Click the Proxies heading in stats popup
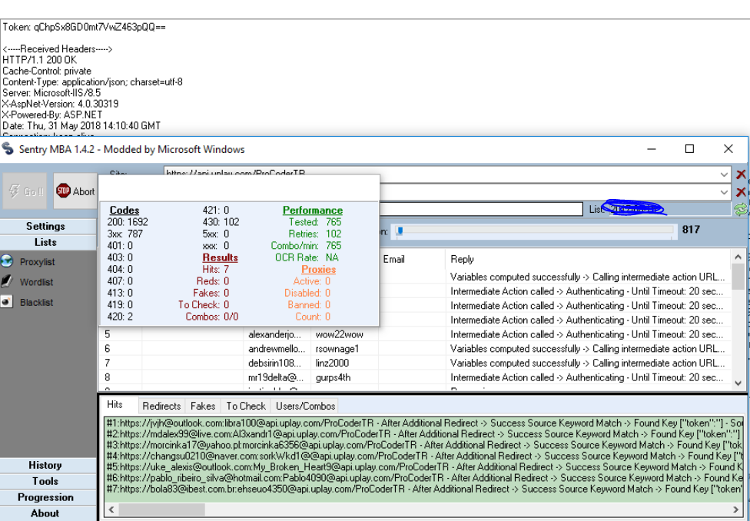This screenshot has height=521, width=750. pyautogui.click(x=319, y=270)
